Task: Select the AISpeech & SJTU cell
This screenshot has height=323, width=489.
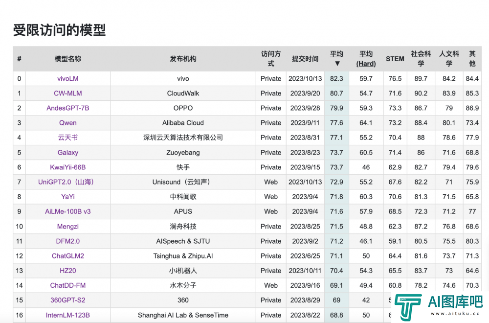Action: [x=183, y=241]
